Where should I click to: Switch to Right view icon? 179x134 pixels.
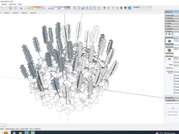click(87, 8)
